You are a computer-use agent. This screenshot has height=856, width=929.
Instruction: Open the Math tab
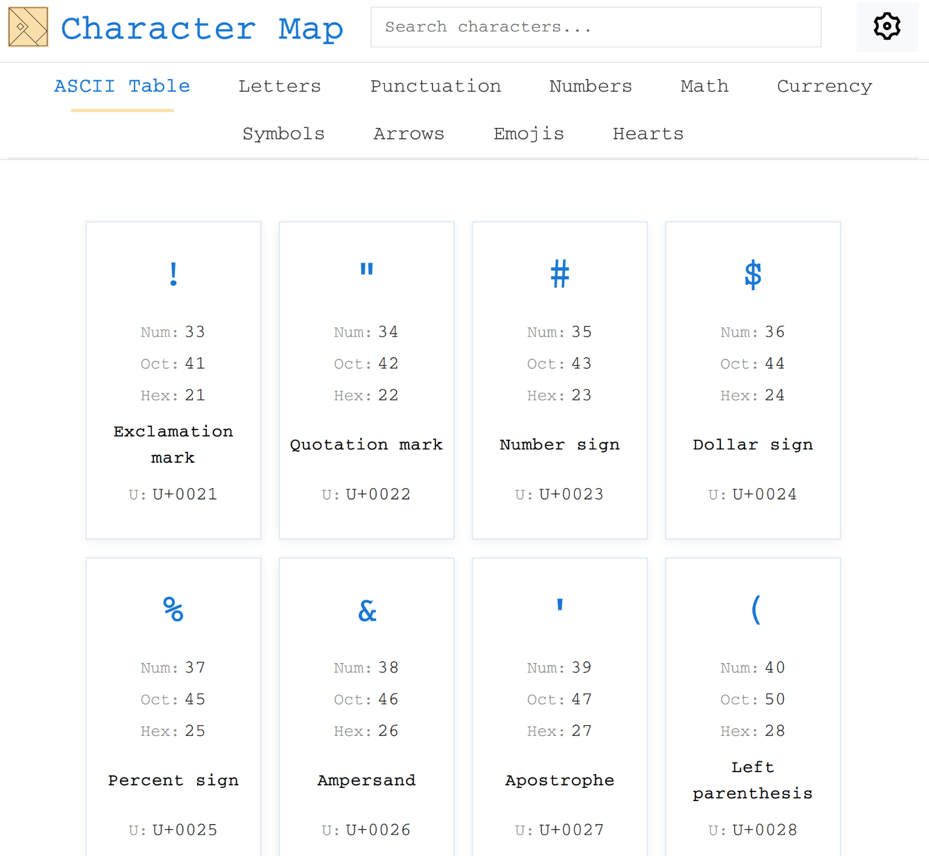click(x=705, y=86)
